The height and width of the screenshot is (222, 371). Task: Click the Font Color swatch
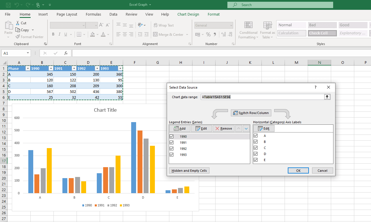(103, 34)
